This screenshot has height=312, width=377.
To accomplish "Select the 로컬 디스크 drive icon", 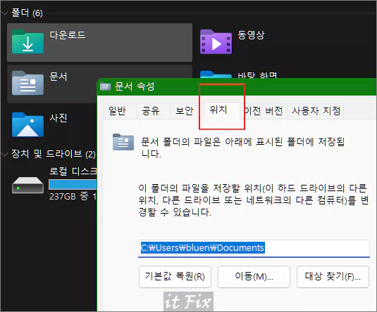I will (27, 185).
